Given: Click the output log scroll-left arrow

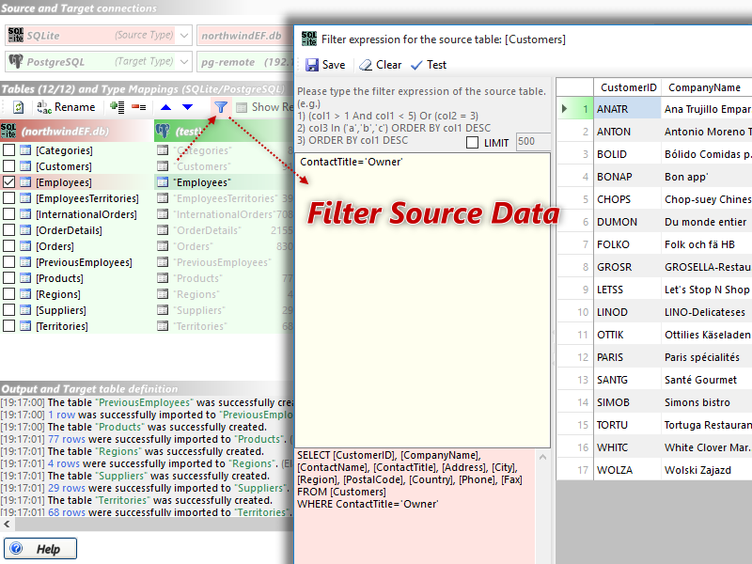Looking at the screenshot, I should click(7, 525).
